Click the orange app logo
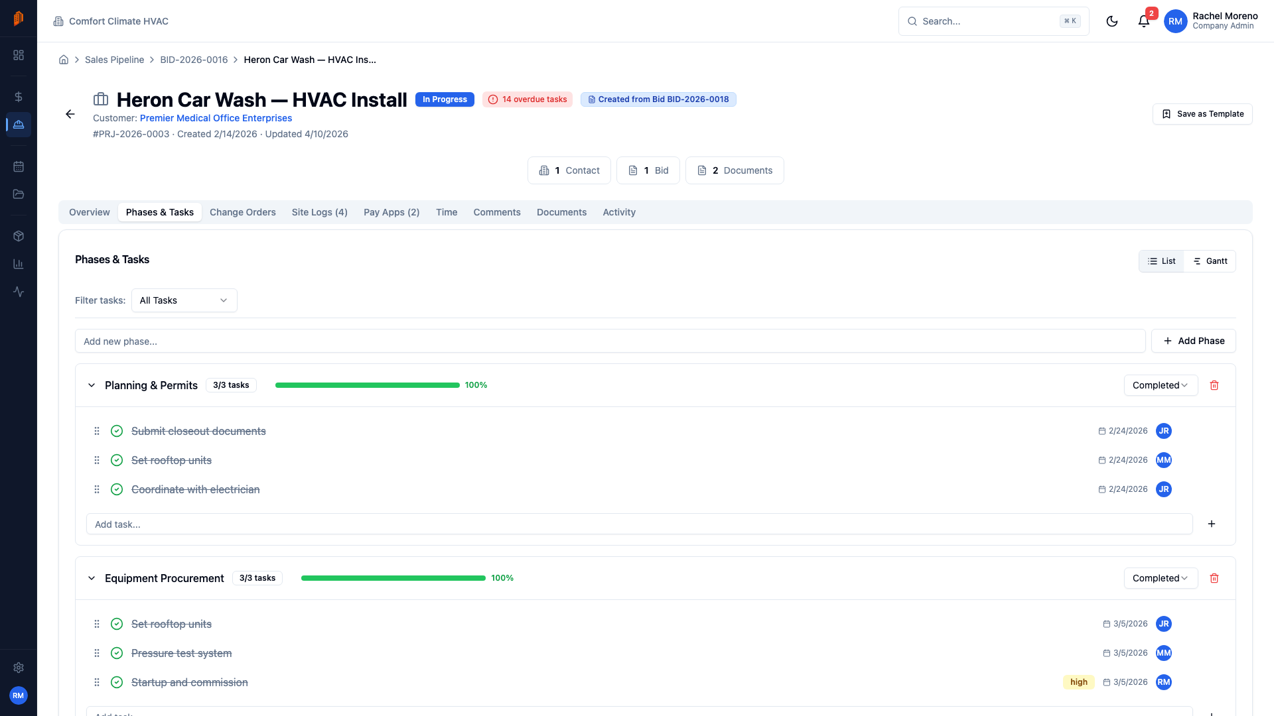The image size is (1274, 716). coord(19,19)
